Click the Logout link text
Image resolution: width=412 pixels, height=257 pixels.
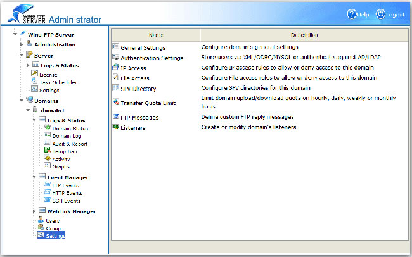pyautogui.click(x=395, y=15)
